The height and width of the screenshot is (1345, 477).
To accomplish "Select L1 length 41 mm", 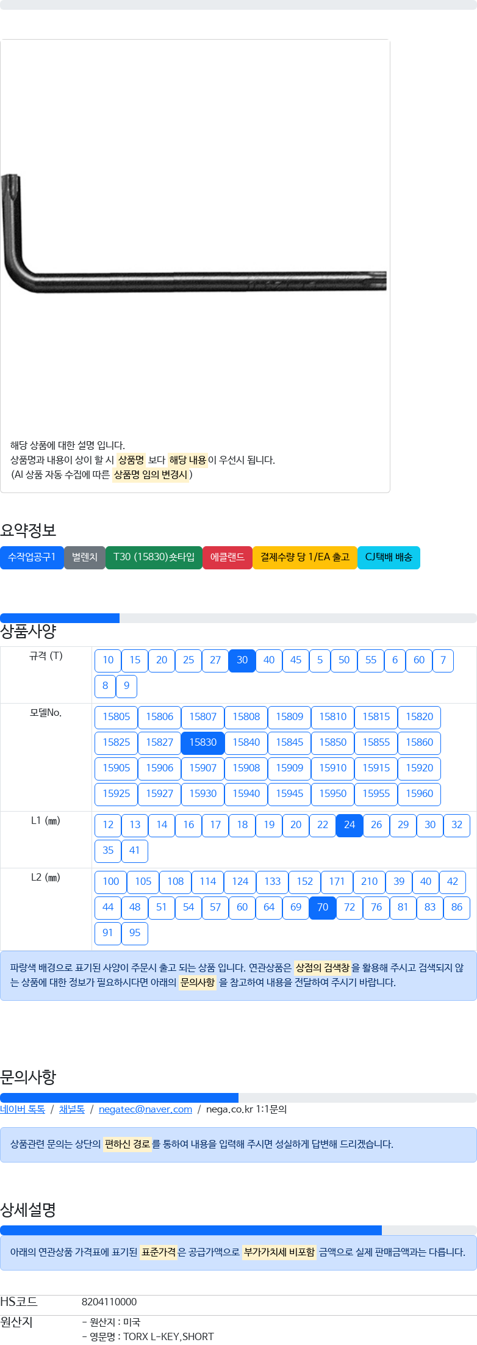I will pos(135,851).
